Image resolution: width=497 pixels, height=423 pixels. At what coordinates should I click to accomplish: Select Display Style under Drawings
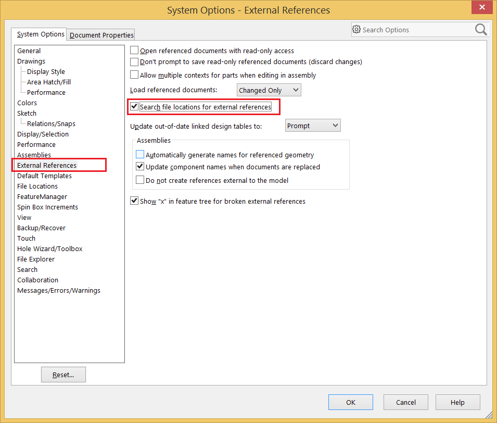(46, 71)
